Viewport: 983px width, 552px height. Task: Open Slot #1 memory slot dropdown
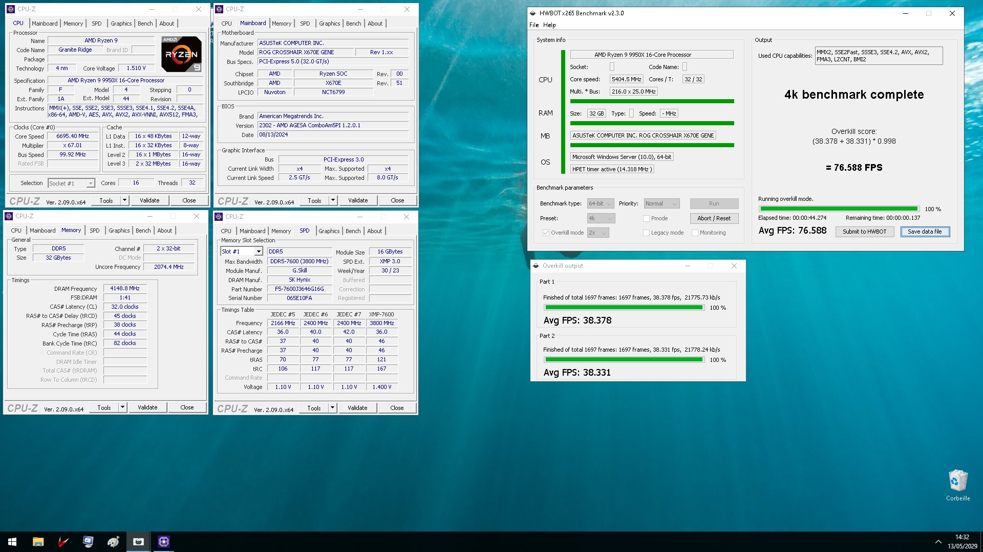(242, 251)
